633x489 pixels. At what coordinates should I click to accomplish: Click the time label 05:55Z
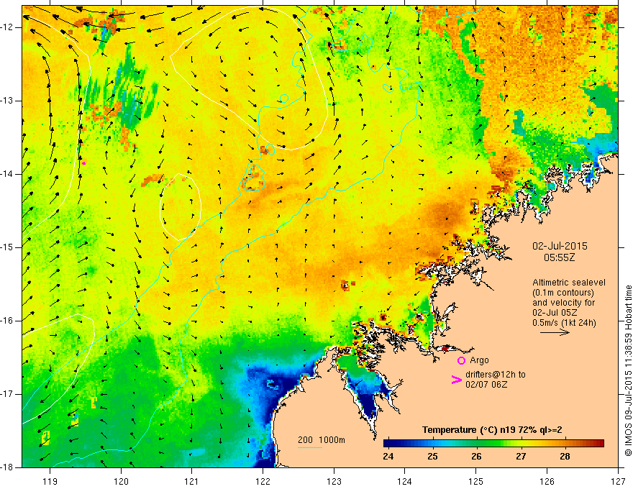point(559,257)
